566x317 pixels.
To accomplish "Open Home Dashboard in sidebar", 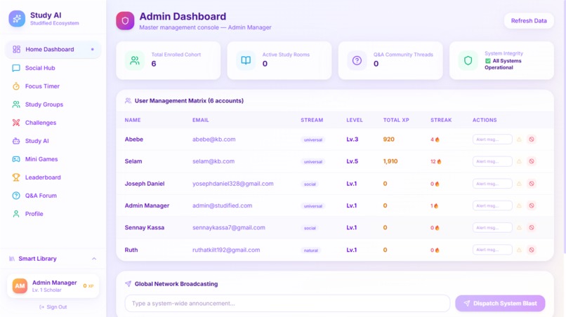I will (53, 49).
